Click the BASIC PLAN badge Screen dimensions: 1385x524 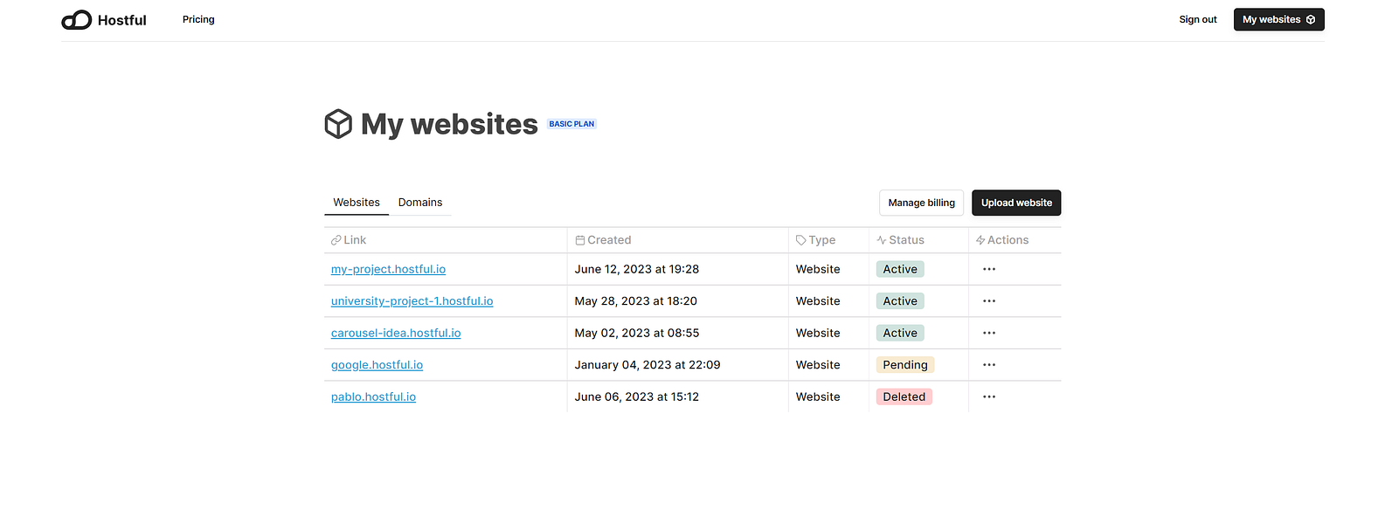coord(571,124)
